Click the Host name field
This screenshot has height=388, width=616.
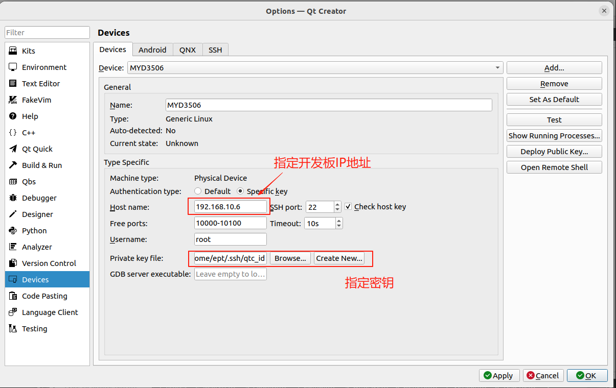click(231, 207)
